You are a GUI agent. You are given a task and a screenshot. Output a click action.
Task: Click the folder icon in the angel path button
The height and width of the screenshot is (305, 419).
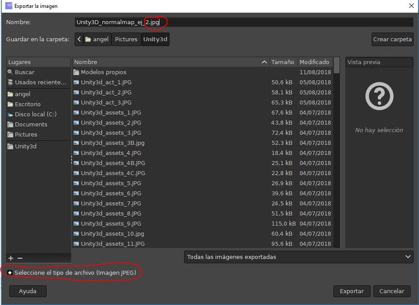pos(88,39)
